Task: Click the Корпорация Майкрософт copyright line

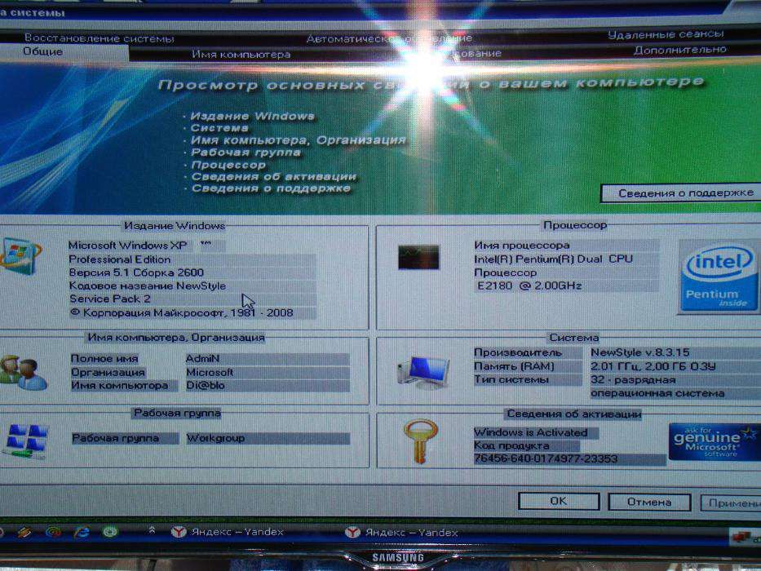Action: tap(182, 313)
